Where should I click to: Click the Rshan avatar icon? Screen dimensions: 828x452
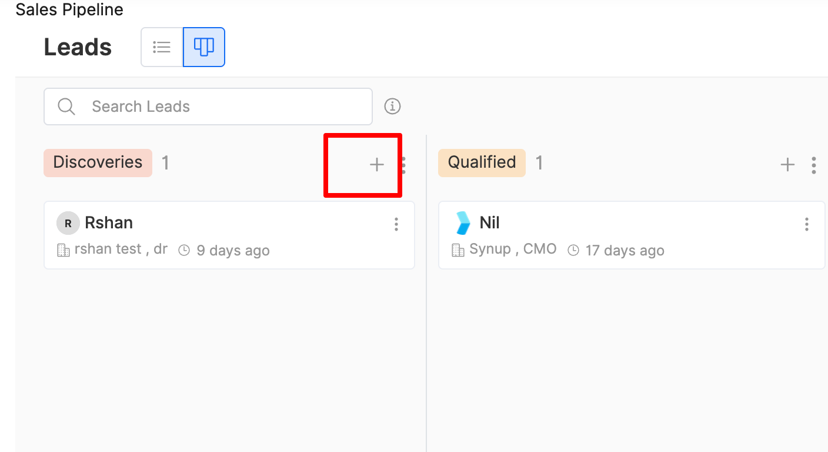(x=68, y=224)
